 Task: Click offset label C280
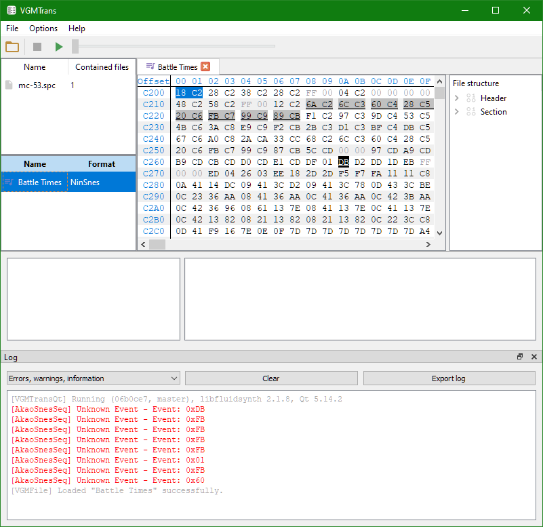tap(153, 184)
